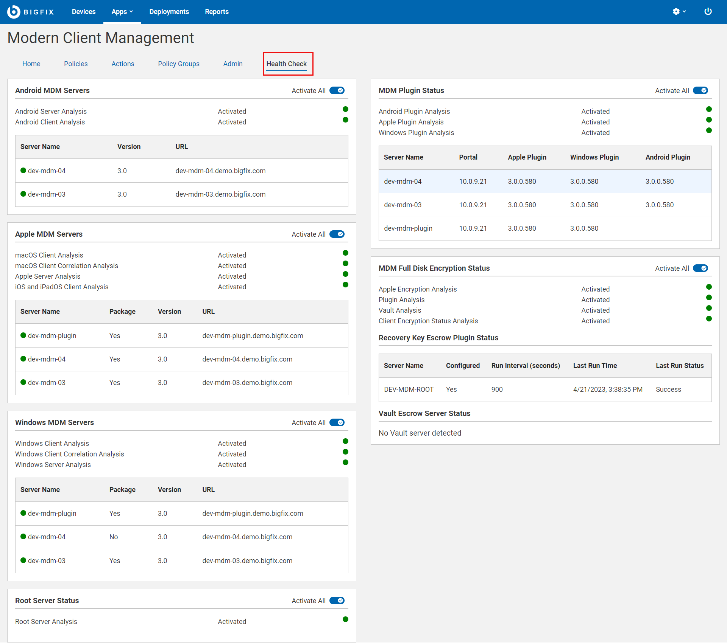Click Android Client Analysis link
727x644 pixels.
point(50,122)
